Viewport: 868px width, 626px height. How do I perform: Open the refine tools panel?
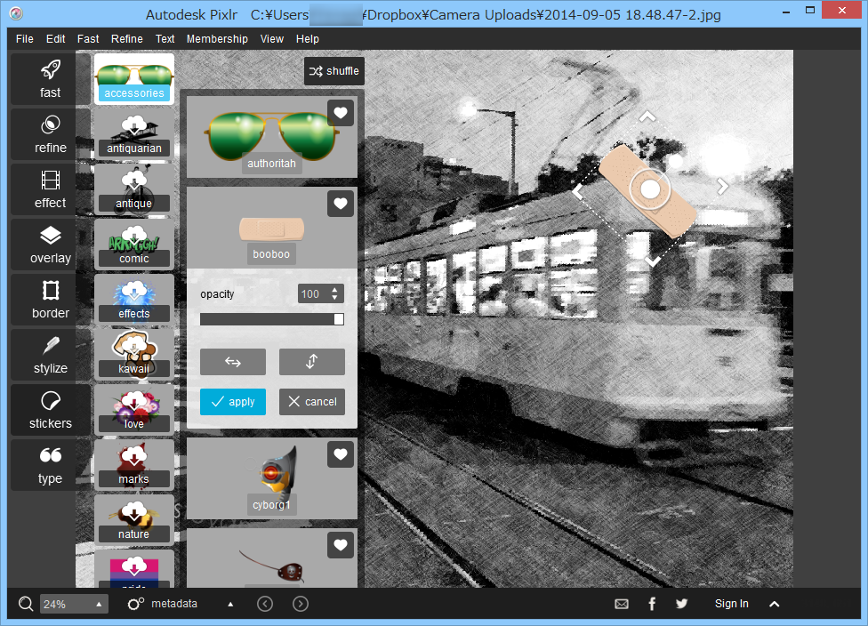click(x=50, y=134)
